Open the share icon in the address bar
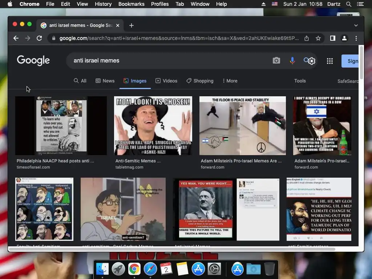372x279 pixels. tap(307, 38)
